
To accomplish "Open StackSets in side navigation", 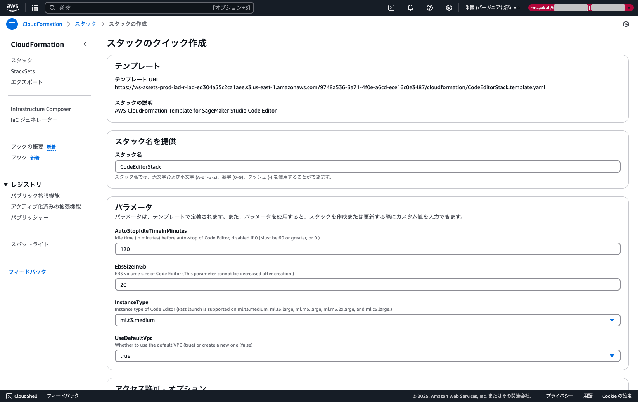I will pos(23,71).
